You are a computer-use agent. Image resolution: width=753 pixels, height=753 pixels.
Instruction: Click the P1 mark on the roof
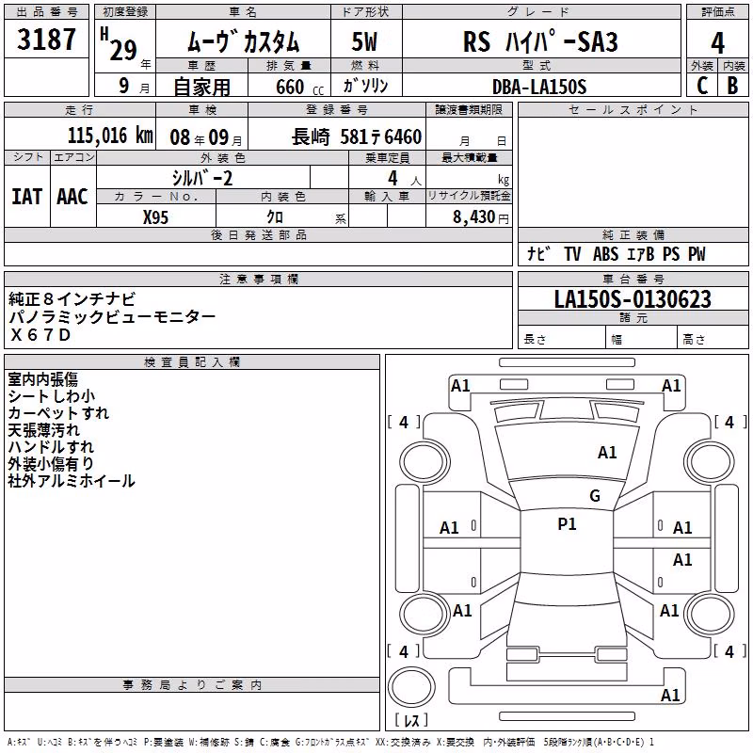click(567, 524)
